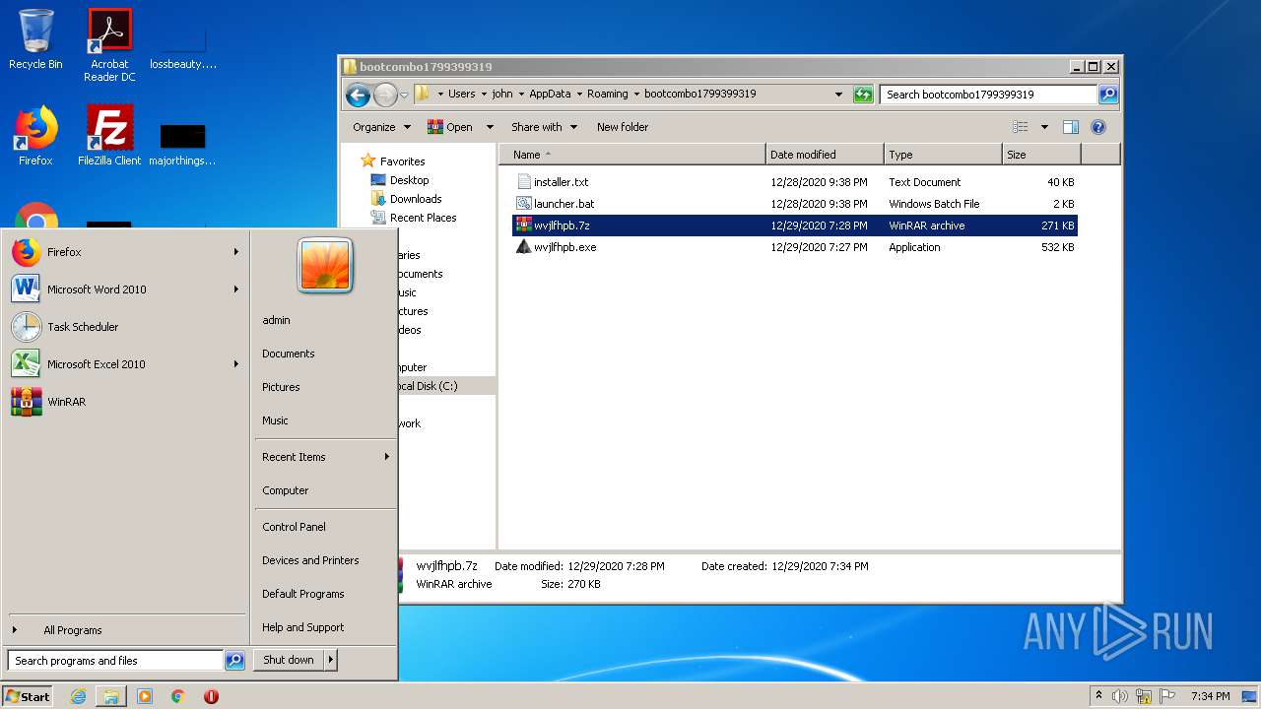Expand Microsoft Word 2010 jump list arrow
The image size is (1261, 709).
(x=236, y=290)
